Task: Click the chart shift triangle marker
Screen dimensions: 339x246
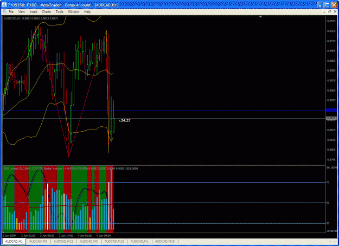Action: pos(260,17)
